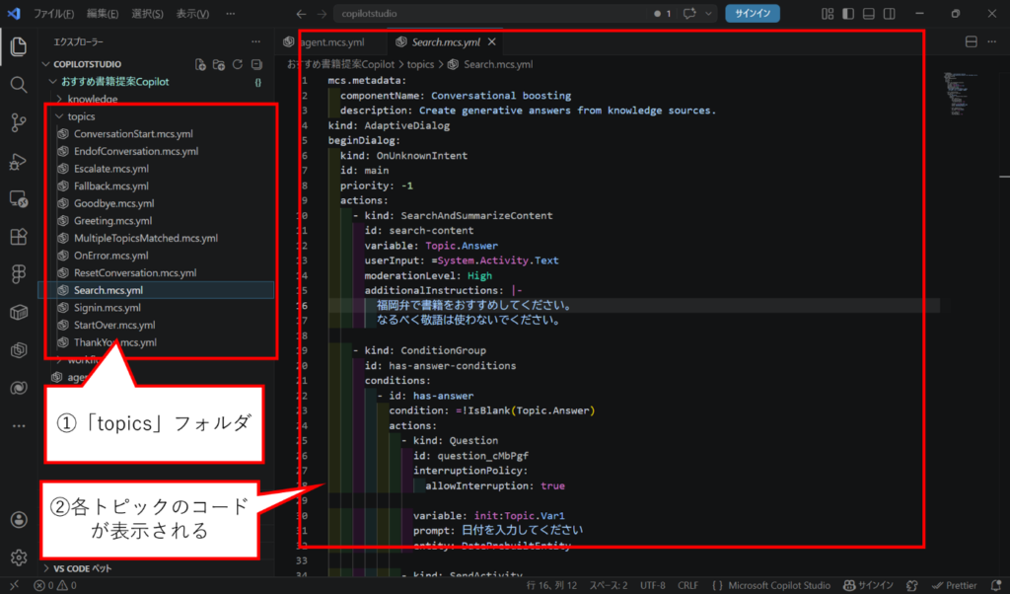1010x594 pixels.
Task: Toggle the primary sidebar visibility
Action: coord(848,14)
